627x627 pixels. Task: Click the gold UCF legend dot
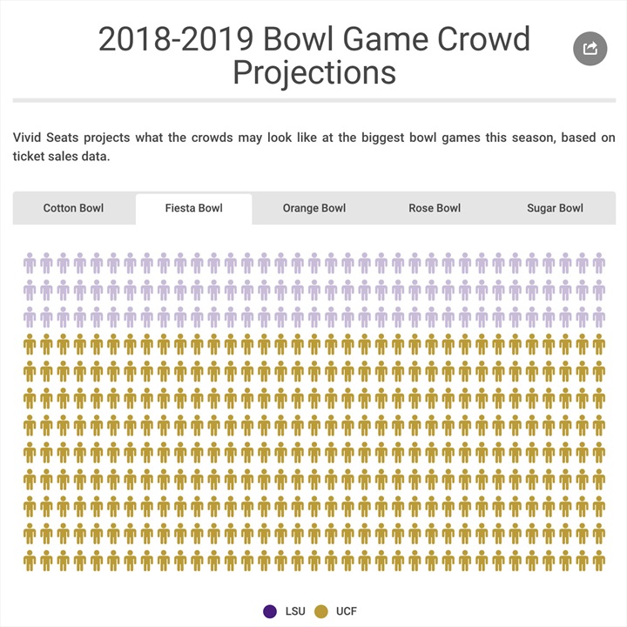320,611
